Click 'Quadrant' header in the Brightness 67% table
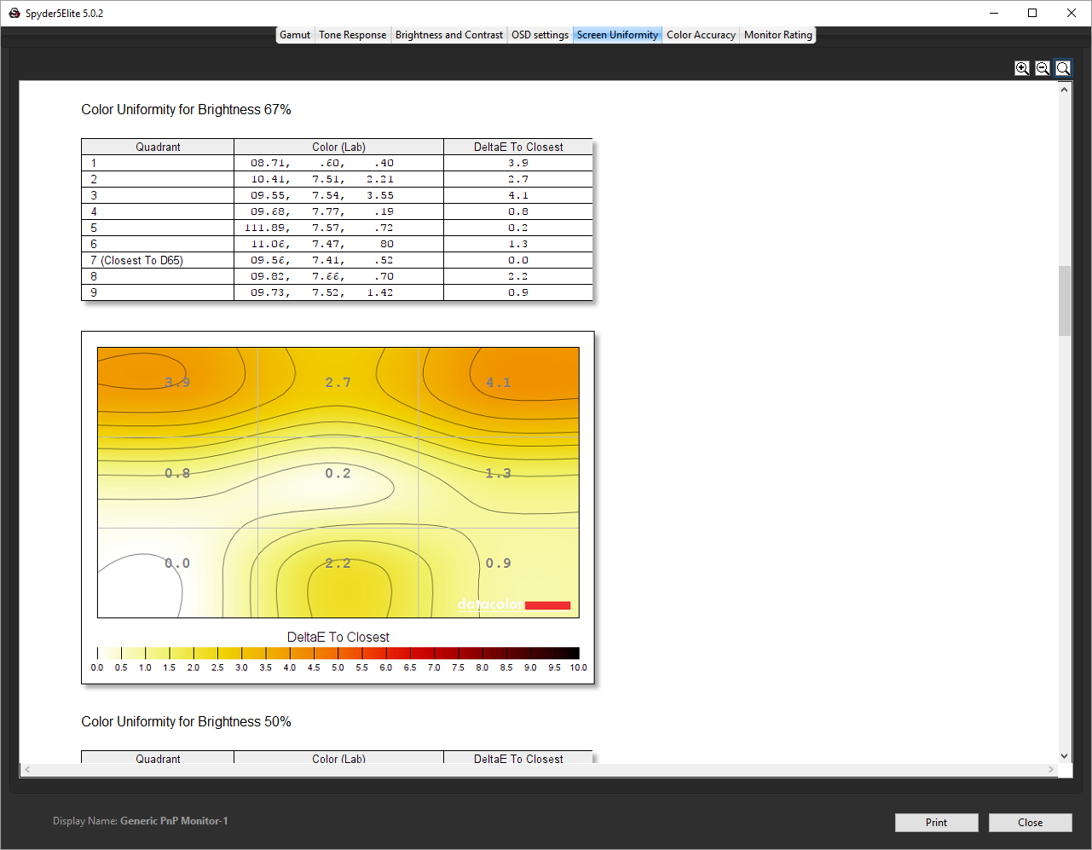The image size is (1092, 850). (x=158, y=147)
